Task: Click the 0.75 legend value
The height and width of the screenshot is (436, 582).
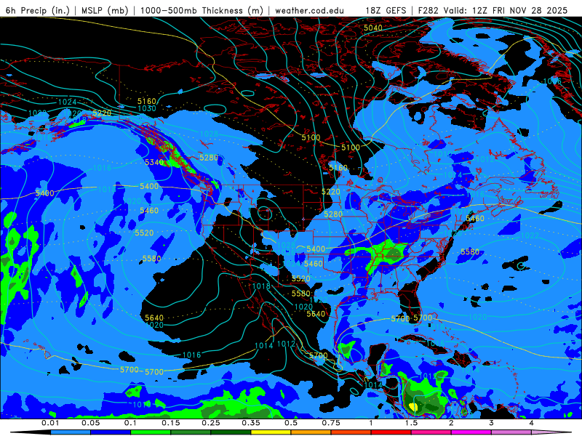Action: point(331,423)
